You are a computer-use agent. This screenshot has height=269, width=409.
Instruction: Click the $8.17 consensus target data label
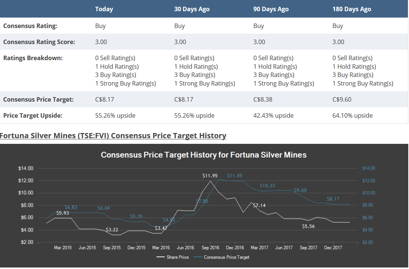pyautogui.click(x=333, y=199)
